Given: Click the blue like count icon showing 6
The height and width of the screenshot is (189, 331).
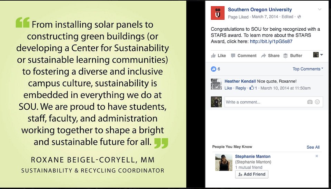Looking at the screenshot, I should (214, 69).
